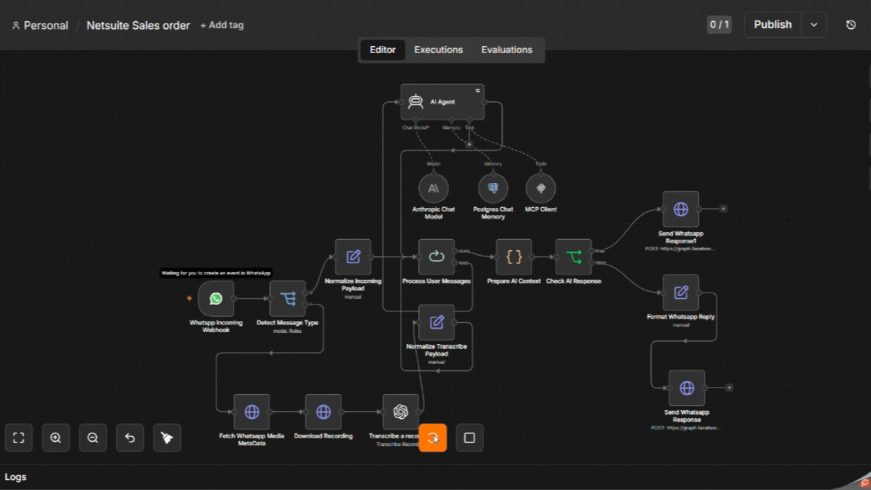
Task: Open the Prepare AI Context code node
Action: pyautogui.click(x=513, y=256)
